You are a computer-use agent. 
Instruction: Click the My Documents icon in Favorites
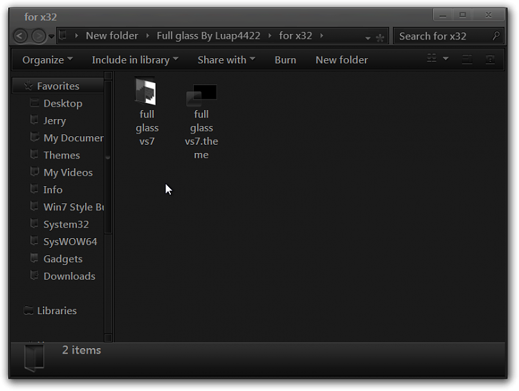click(x=34, y=137)
